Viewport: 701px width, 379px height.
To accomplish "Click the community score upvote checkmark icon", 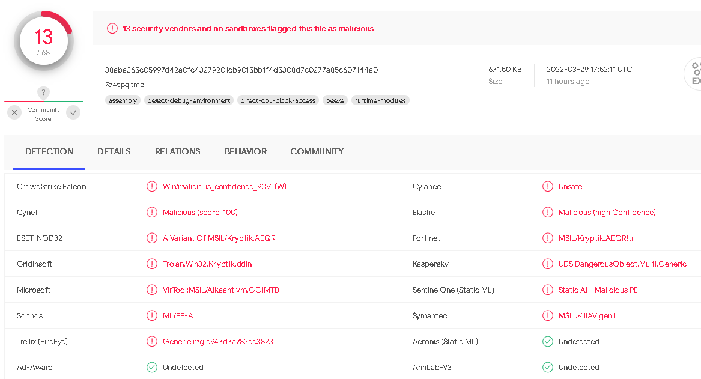I will (x=73, y=112).
